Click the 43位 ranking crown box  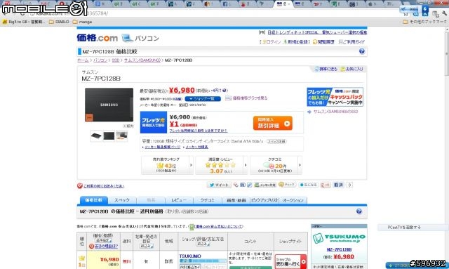click(166, 166)
